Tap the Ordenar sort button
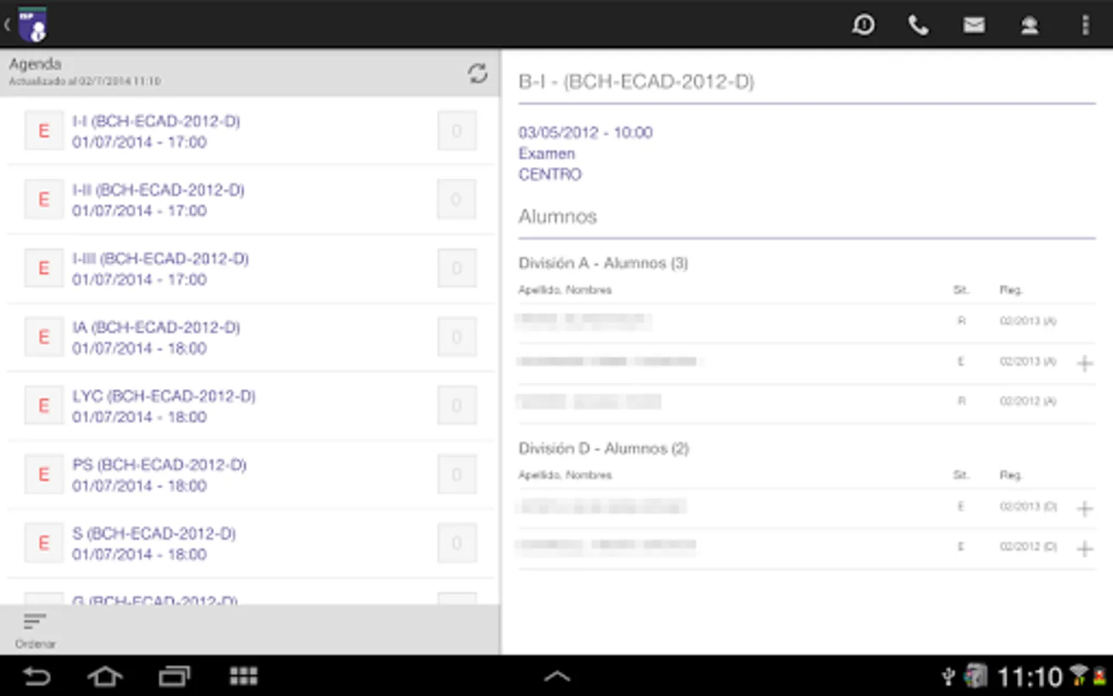 click(x=35, y=630)
